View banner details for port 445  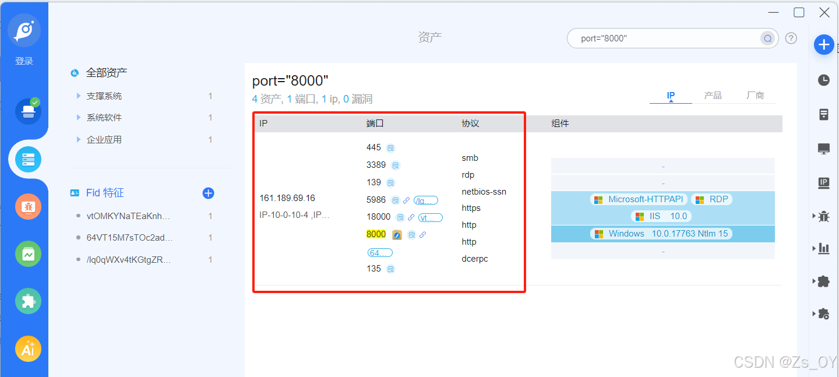click(392, 148)
